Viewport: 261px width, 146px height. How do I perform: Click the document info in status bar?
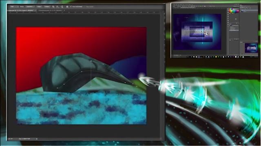click(24, 139)
